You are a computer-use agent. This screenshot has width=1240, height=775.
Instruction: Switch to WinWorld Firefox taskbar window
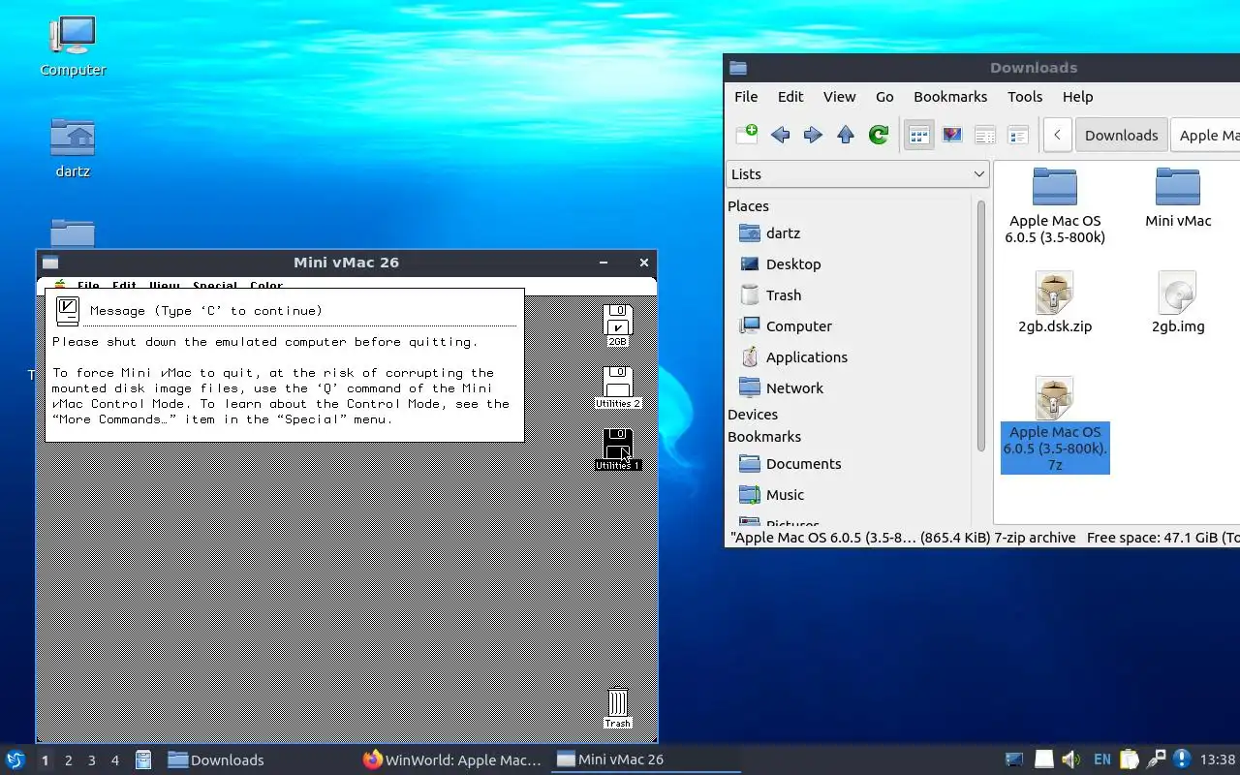pyautogui.click(x=452, y=759)
